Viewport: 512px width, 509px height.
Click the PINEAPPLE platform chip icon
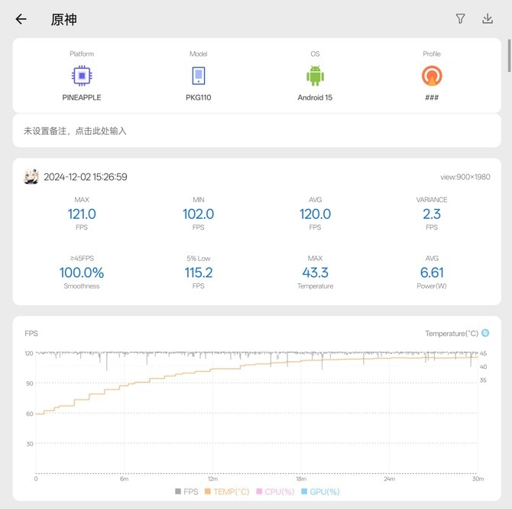81,76
